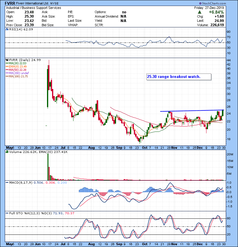Click the Low value 23.42

[x=29, y=21]
